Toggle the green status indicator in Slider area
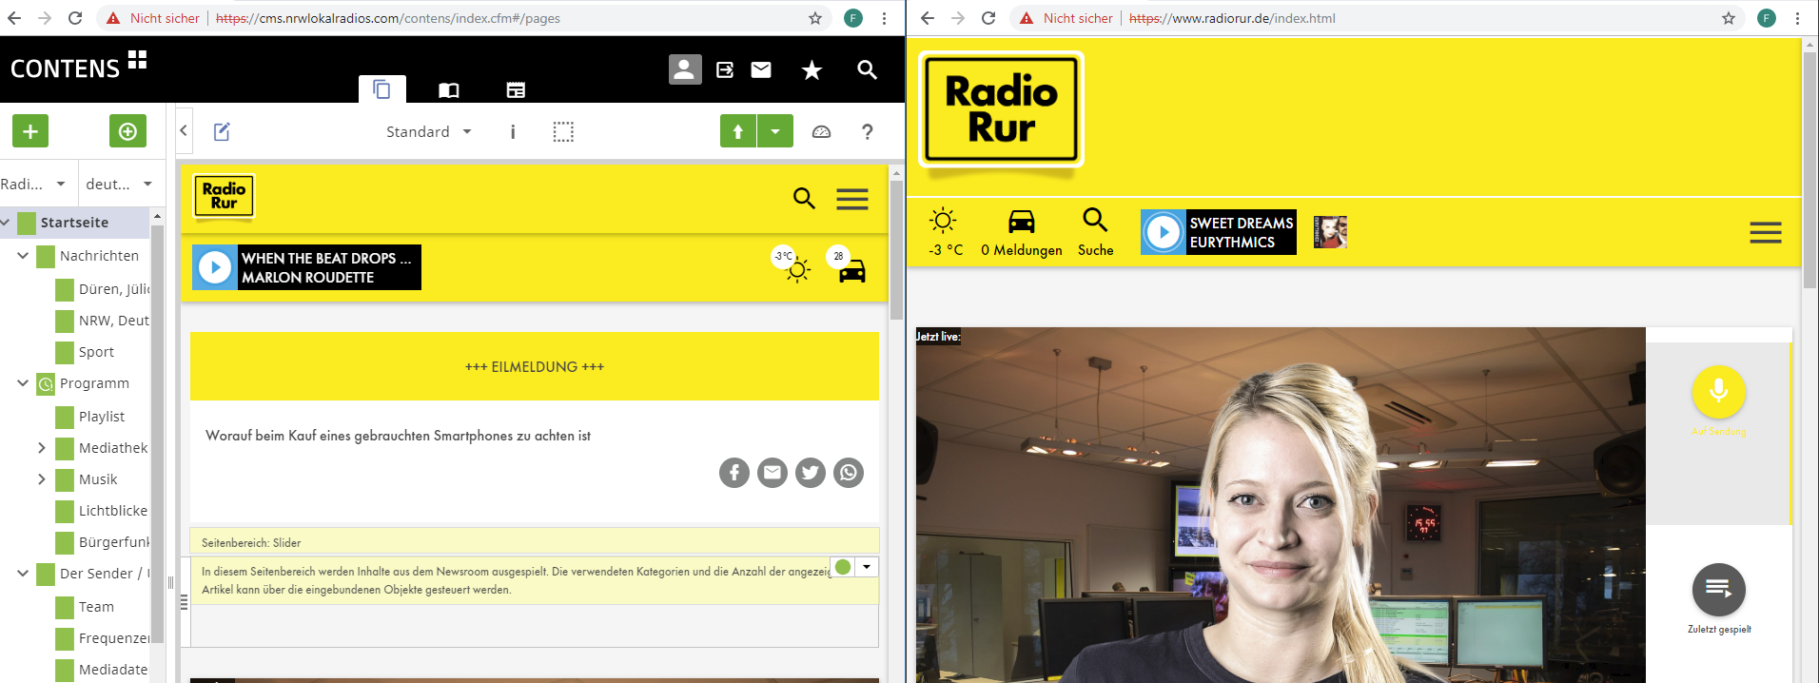 843,567
